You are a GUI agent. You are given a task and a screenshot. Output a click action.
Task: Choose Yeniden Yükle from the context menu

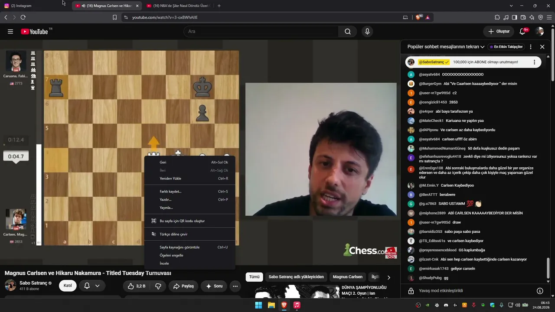coord(189,179)
